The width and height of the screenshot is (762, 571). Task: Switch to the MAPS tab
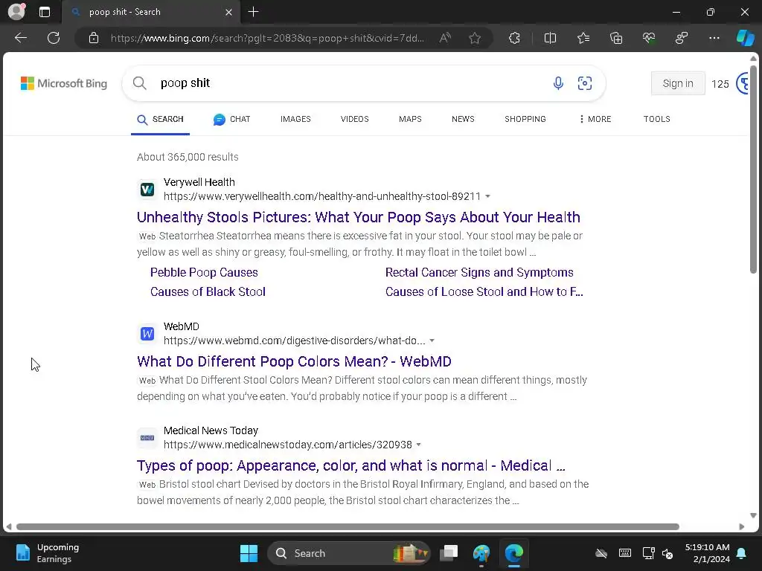[x=410, y=119]
